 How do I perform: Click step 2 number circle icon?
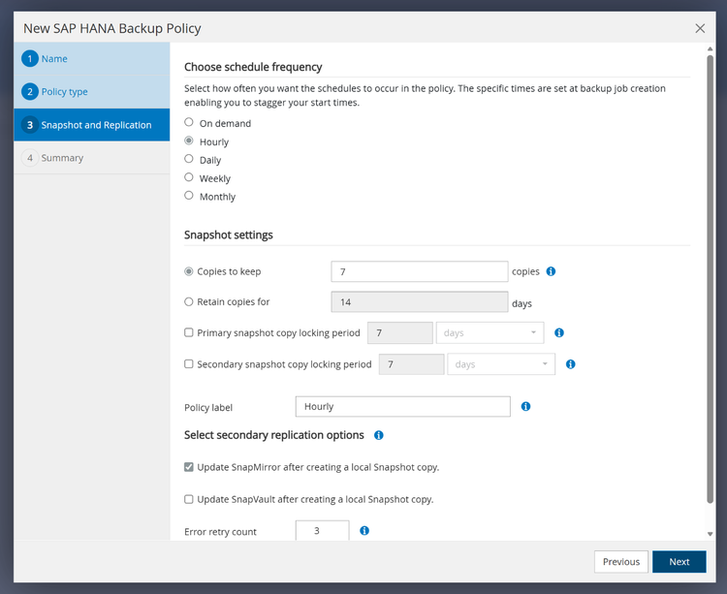pyautogui.click(x=30, y=92)
